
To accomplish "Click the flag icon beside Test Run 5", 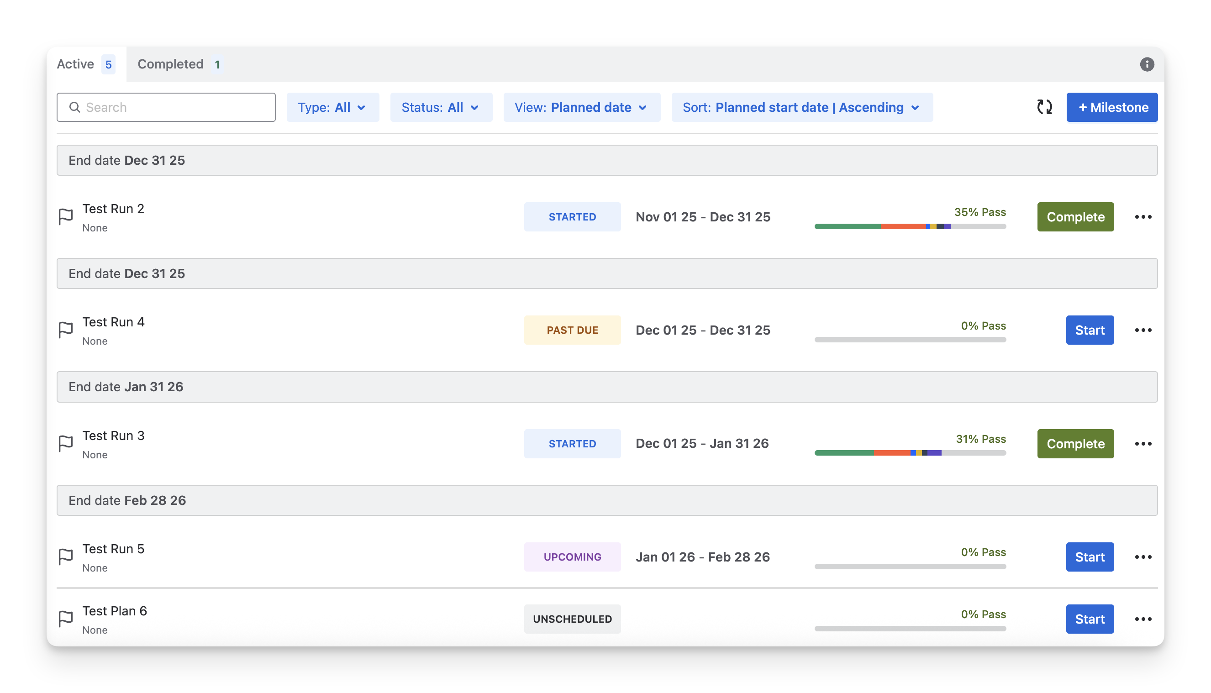I will point(66,556).
